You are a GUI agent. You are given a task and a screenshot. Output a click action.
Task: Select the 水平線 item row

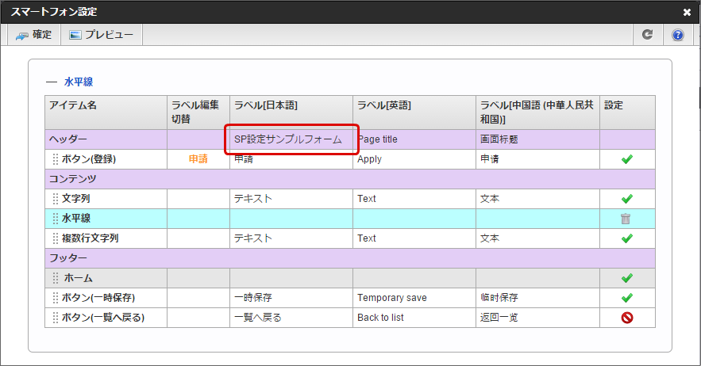pos(82,219)
